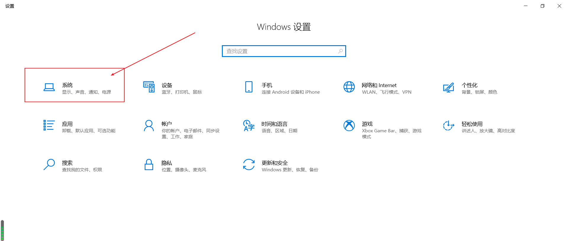Click the text 讲述人、放大镜、高对比度
This screenshot has height=241, width=568.
(488, 131)
